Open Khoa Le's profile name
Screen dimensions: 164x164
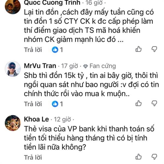[x=36, y=119]
